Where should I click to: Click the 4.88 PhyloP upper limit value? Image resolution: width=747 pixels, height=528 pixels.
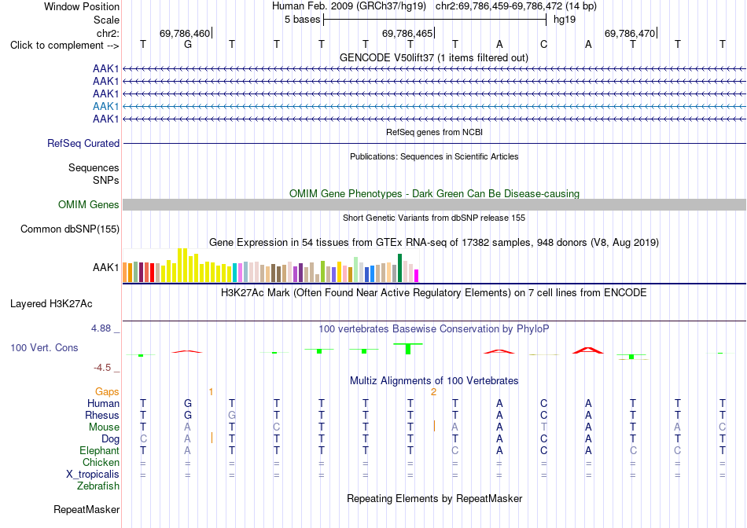[101, 328]
